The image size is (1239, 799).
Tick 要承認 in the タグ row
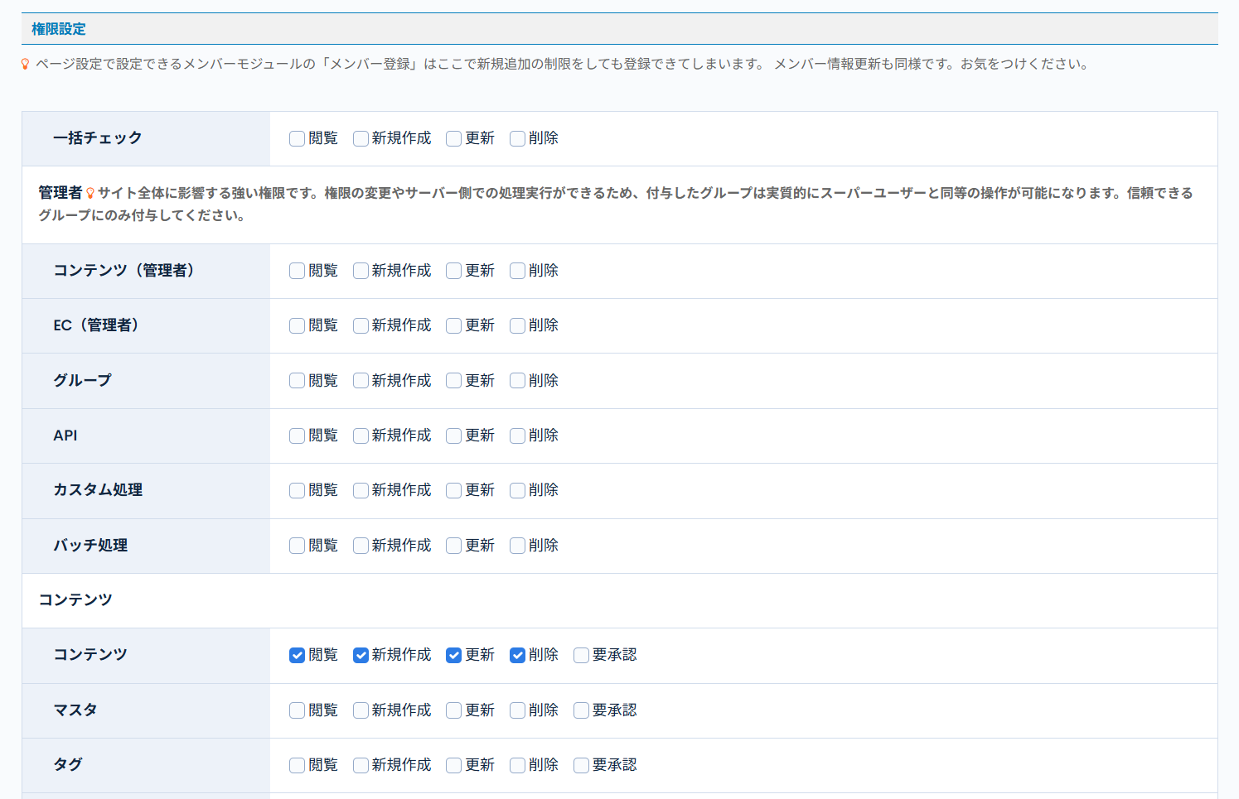(581, 765)
